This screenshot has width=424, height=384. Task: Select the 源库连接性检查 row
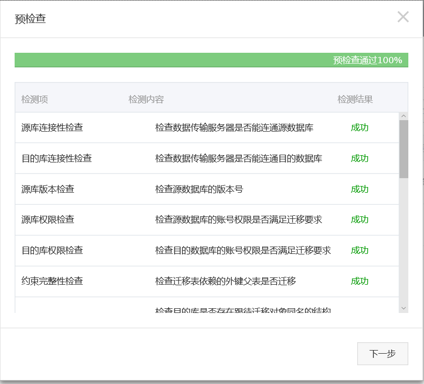(52, 127)
